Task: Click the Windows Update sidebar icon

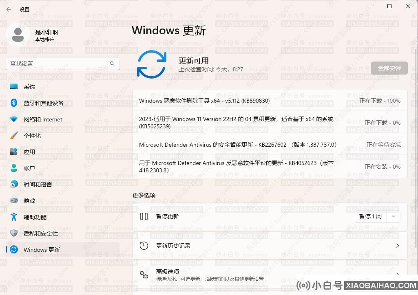Action: pyautogui.click(x=14, y=249)
